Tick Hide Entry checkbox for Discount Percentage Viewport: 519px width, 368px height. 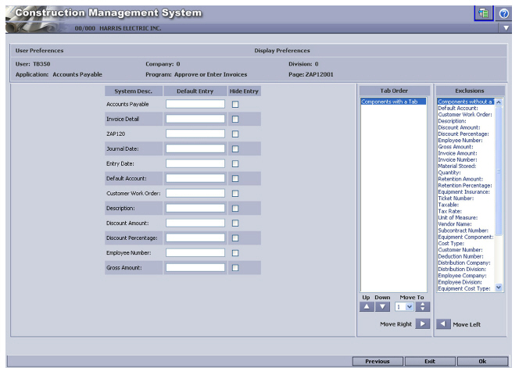tap(235, 238)
